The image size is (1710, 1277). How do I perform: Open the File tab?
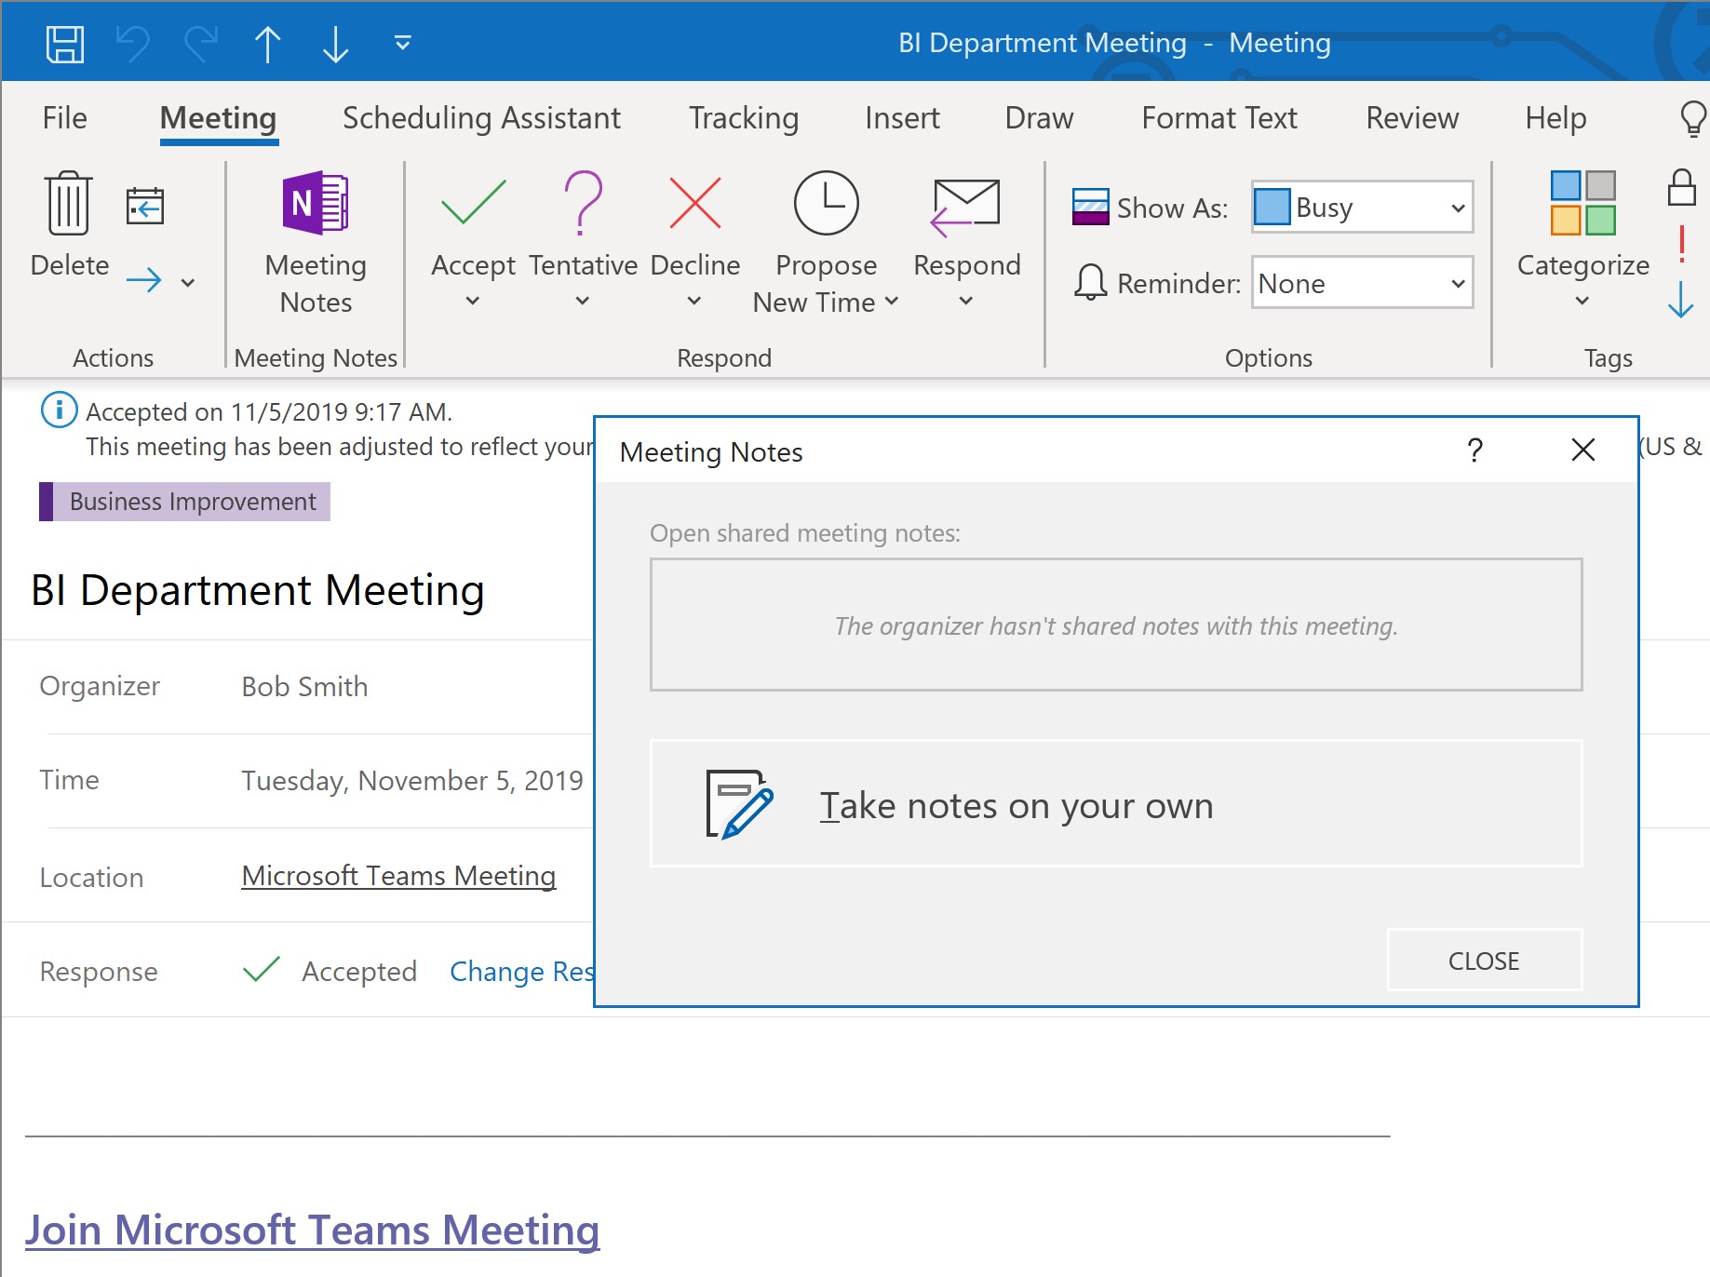click(x=65, y=118)
